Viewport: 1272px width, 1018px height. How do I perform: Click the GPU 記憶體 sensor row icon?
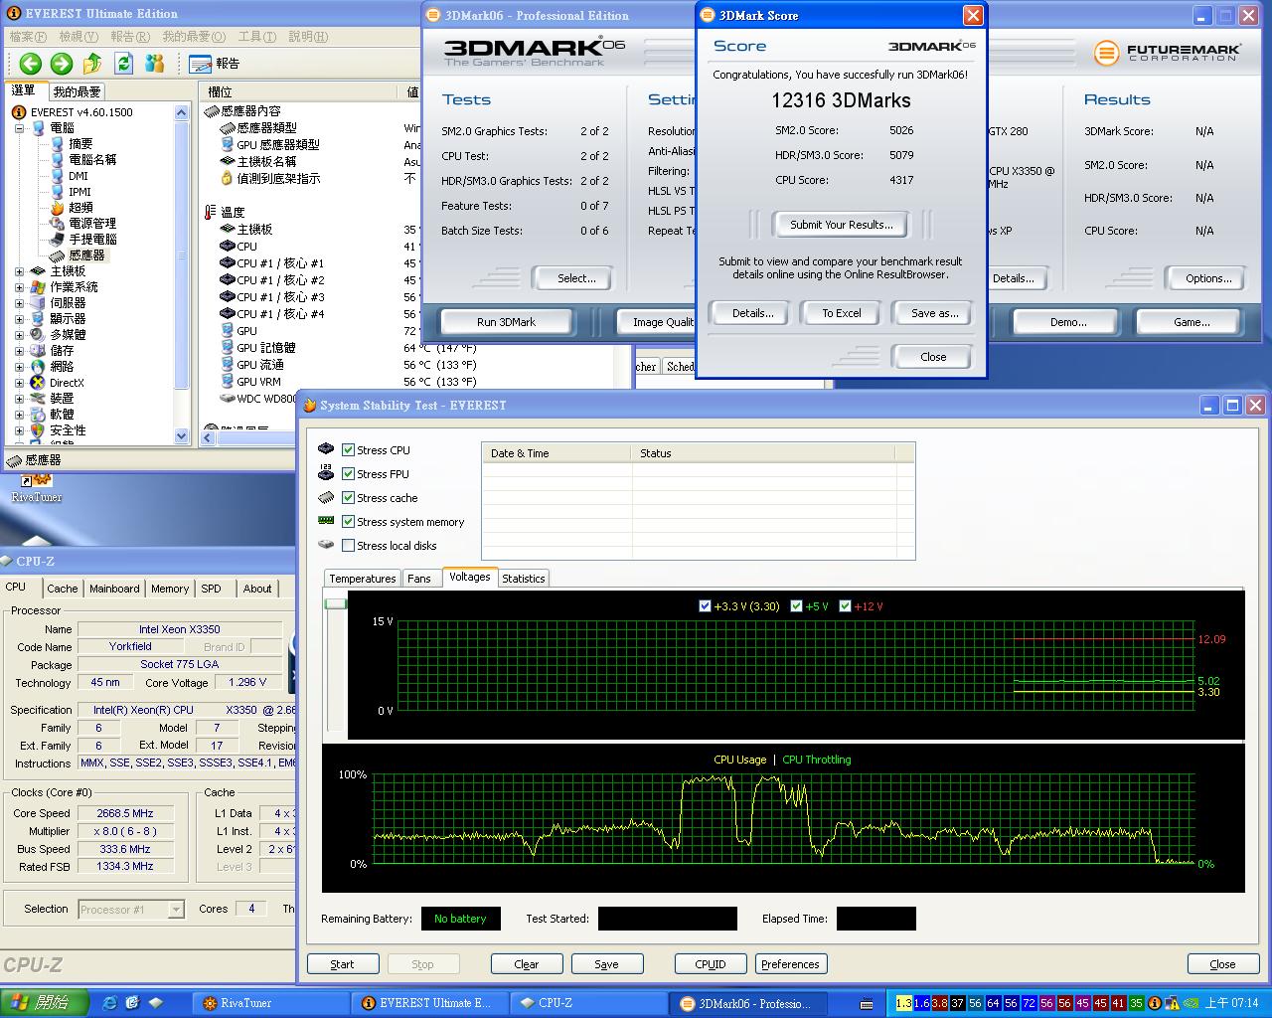227,348
